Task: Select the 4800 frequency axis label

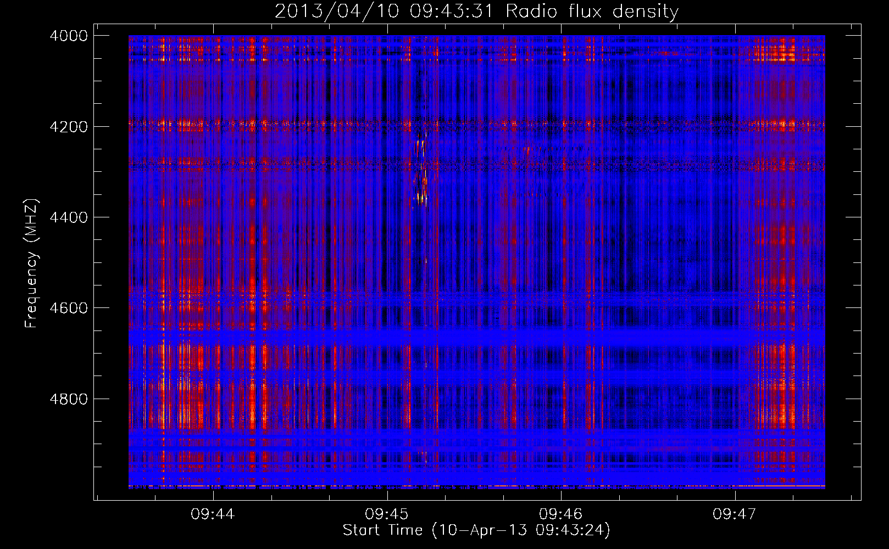Action: tap(69, 399)
